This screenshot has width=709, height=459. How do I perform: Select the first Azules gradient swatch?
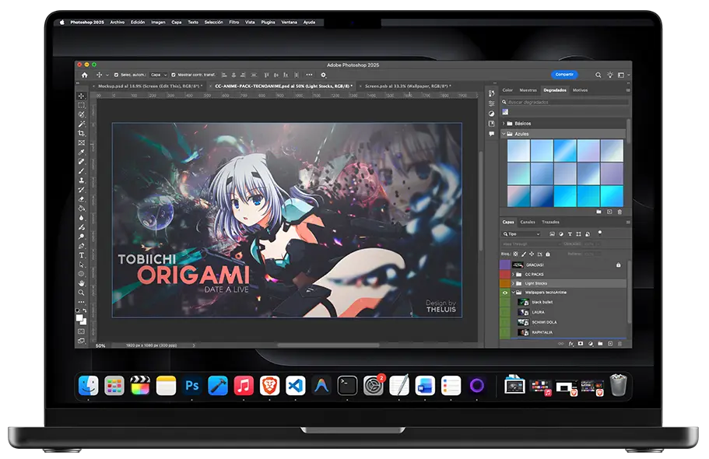(518, 151)
